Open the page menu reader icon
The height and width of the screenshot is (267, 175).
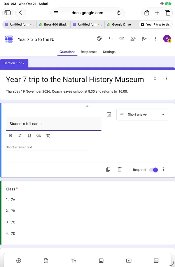pyautogui.click(x=56, y=13)
